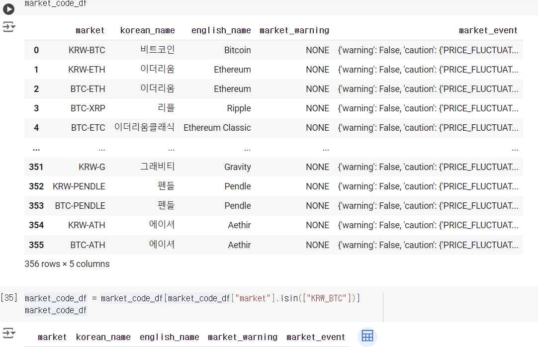Run the first code cell
Screen dimensions: 538x347
point(8,9)
